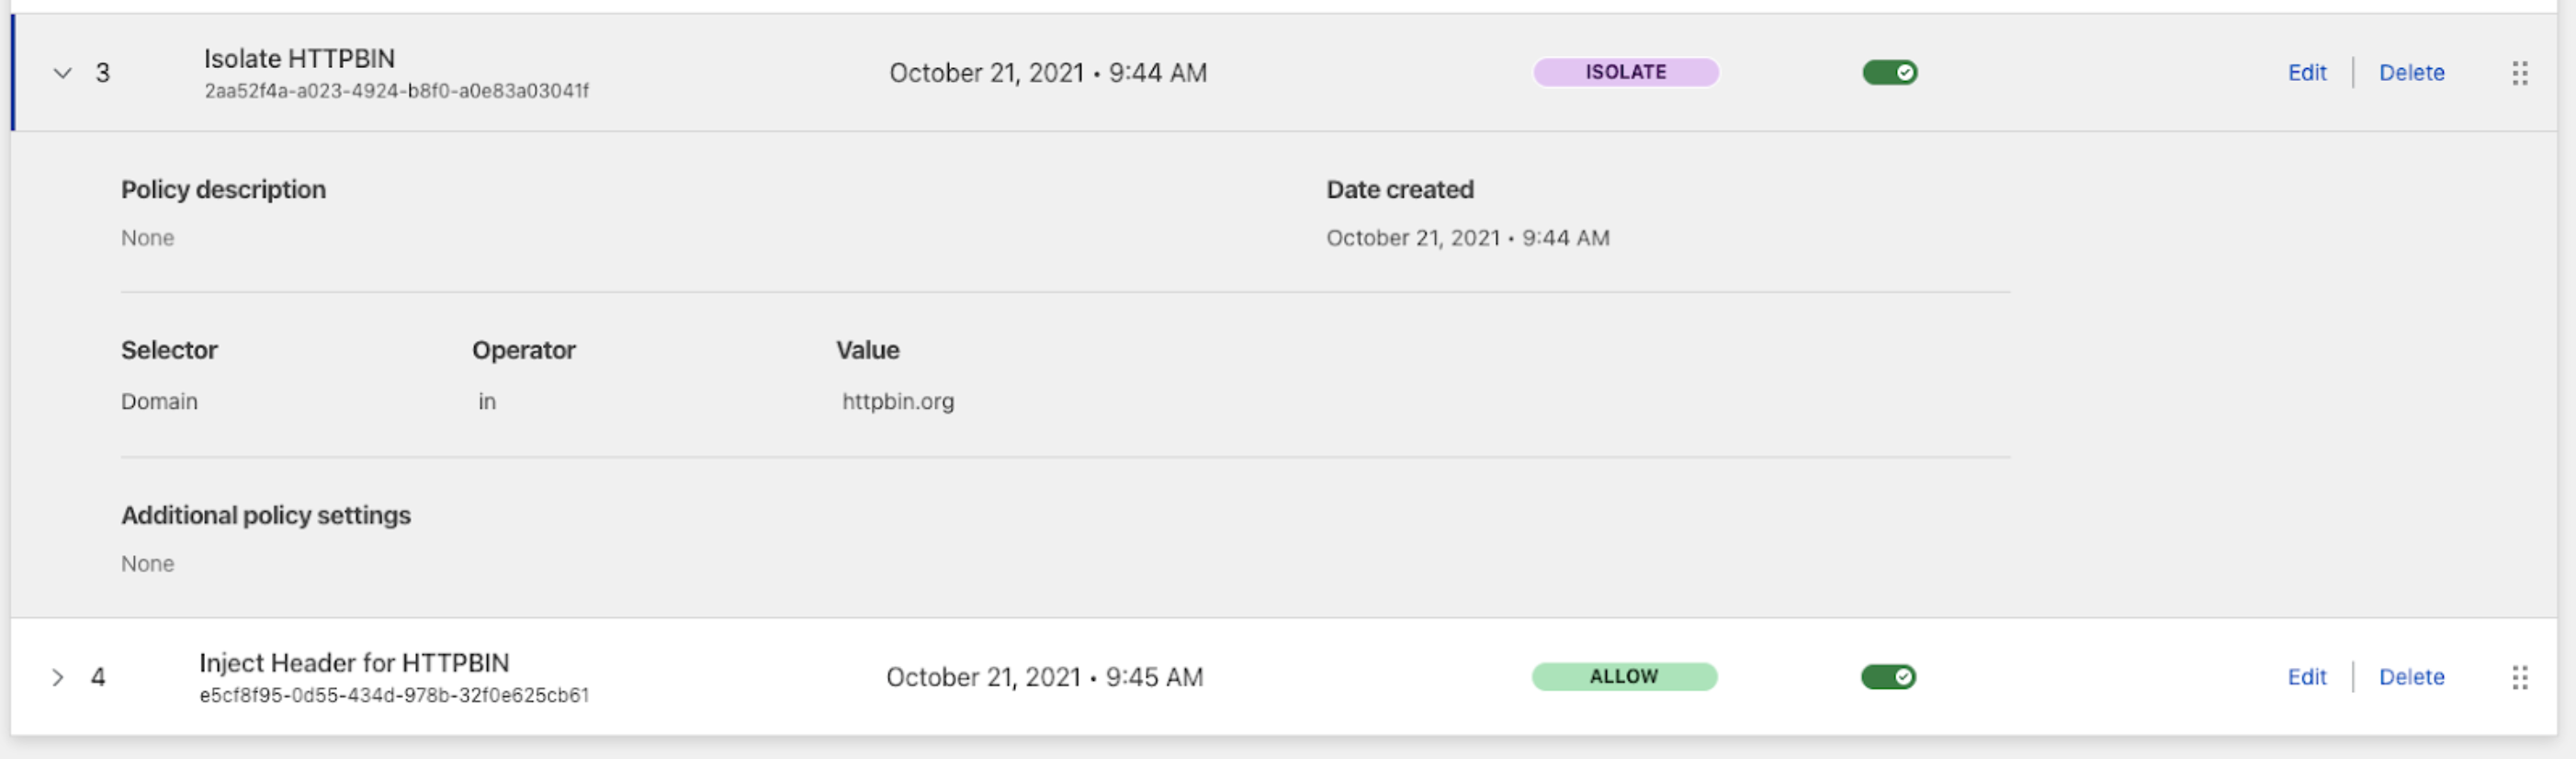This screenshot has width=2576, height=759.
Task: Disable the Isolate HTTPBIN policy toggle
Action: [x=1891, y=72]
